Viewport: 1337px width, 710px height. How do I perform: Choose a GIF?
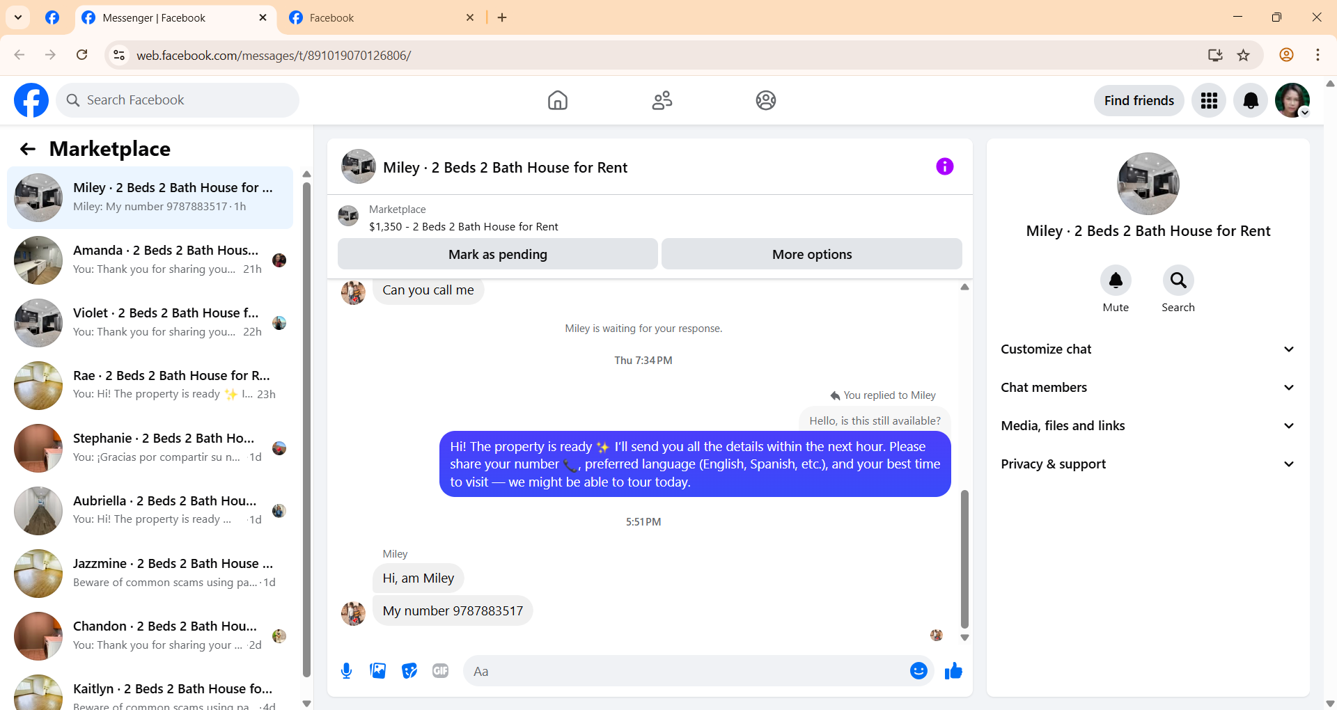pos(440,671)
